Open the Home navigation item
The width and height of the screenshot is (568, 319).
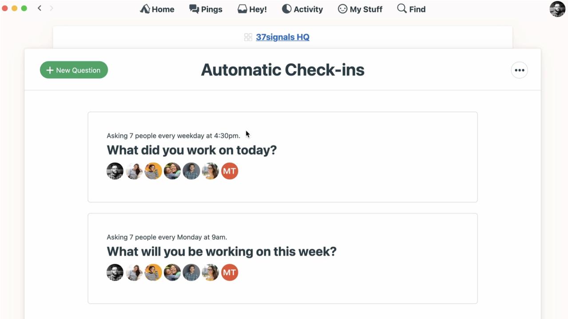(157, 9)
